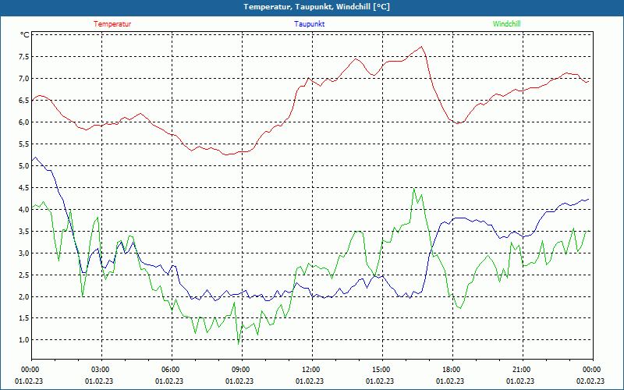Click the 21:00 time axis label
The height and width of the screenshot is (390, 624).
(522, 369)
